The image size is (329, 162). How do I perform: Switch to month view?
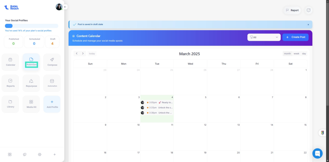[x=287, y=53]
